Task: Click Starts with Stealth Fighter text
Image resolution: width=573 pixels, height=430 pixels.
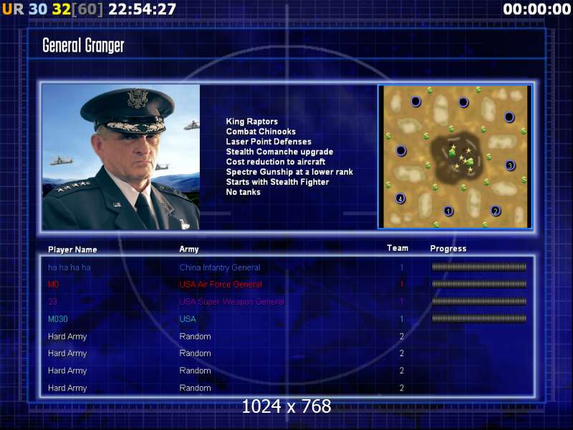Action: click(277, 182)
